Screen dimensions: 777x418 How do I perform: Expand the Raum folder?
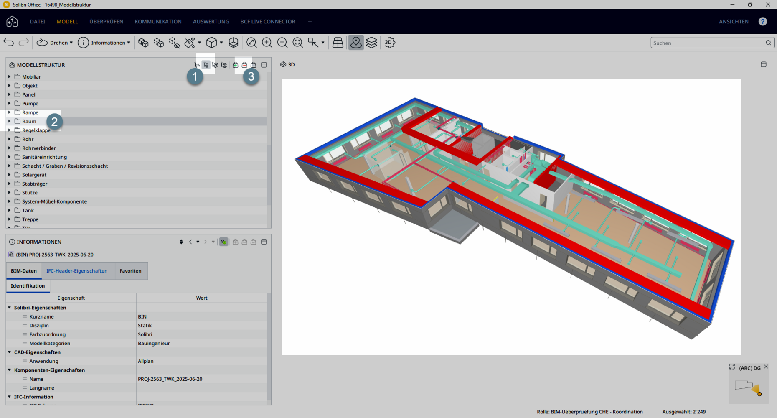click(9, 121)
